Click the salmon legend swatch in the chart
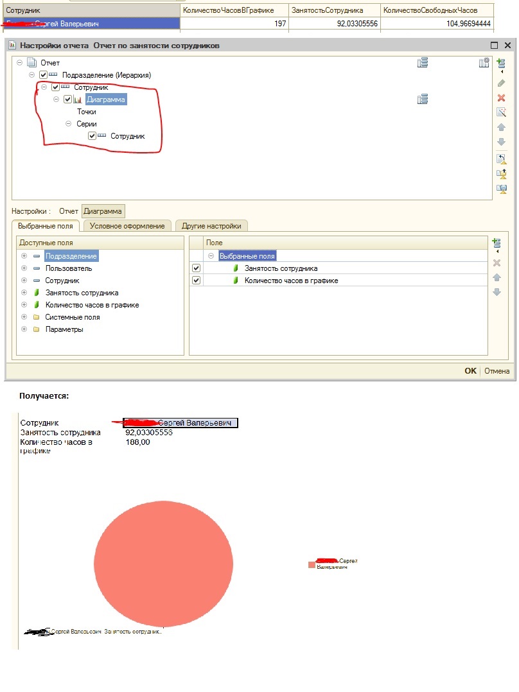The width and height of the screenshot is (519, 692). pyautogui.click(x=312, y=564)
